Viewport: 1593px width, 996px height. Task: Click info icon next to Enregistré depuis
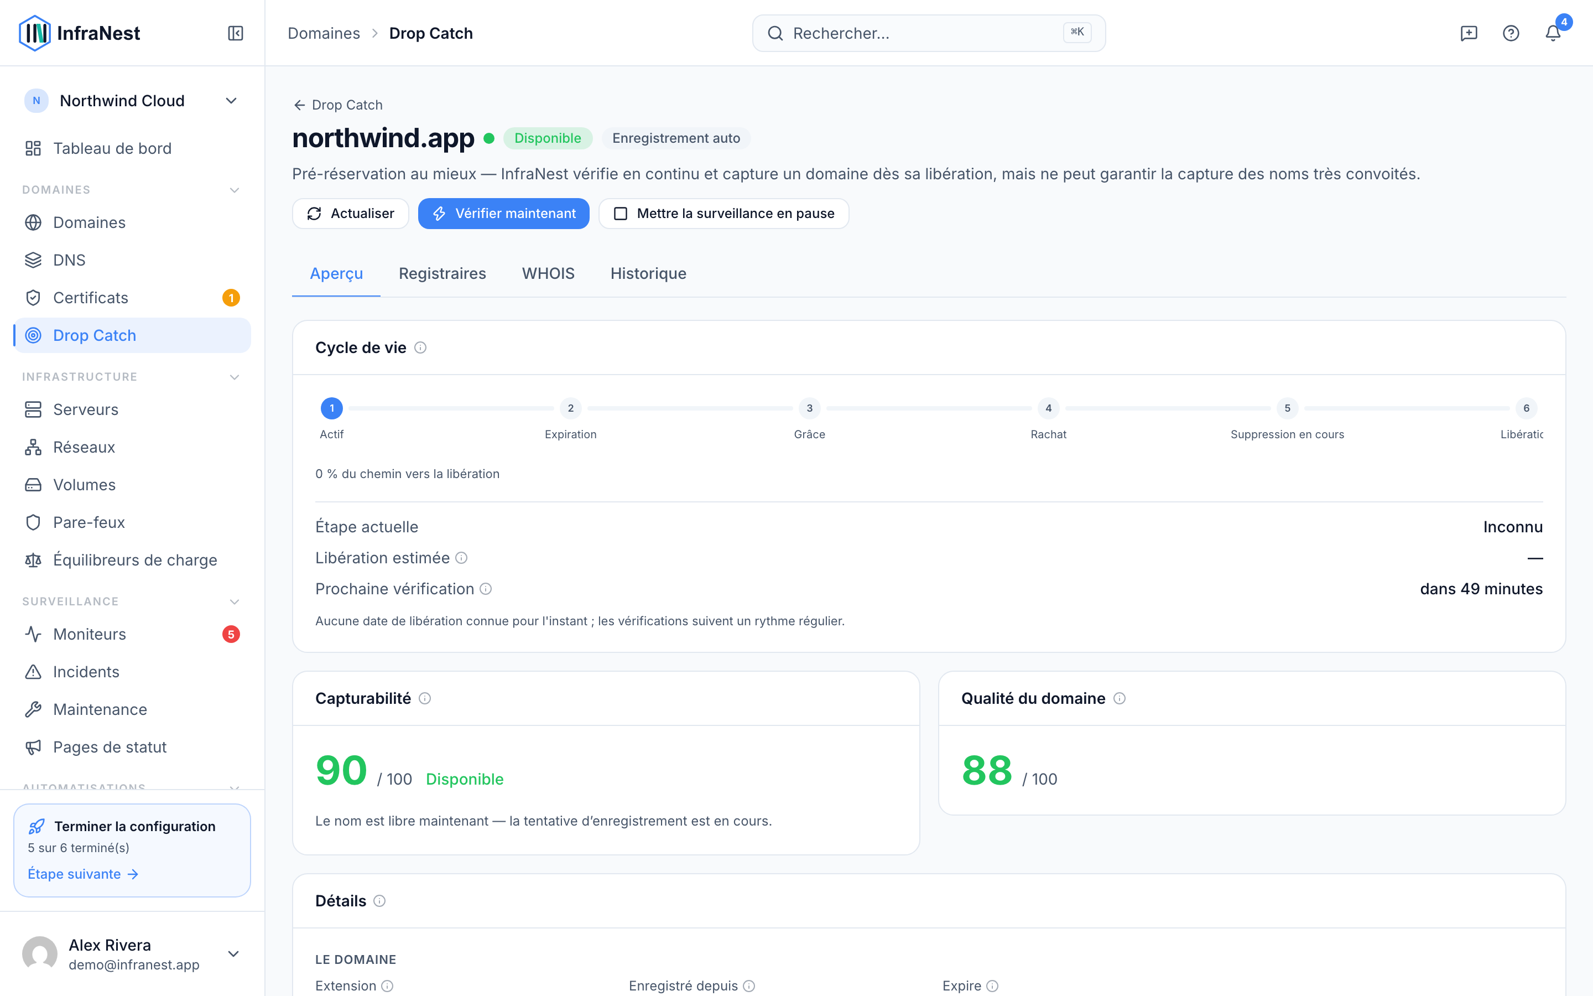click(x=749, y=986)
